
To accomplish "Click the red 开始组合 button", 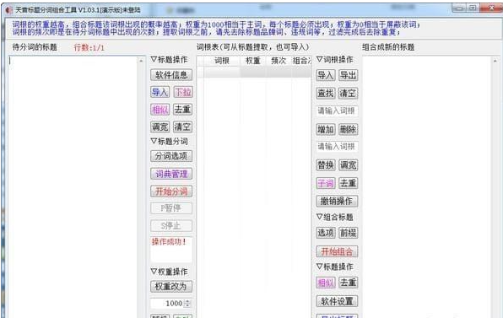I will click(x=337, y=251).
